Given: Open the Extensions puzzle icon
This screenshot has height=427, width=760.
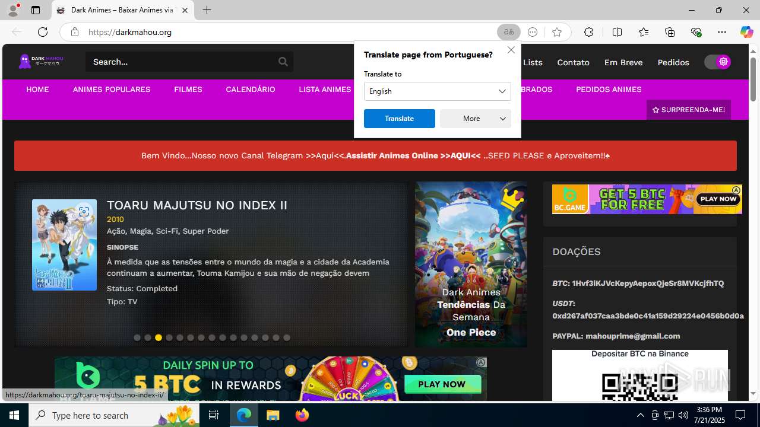Looking at the screenshot, I should 588,32.
